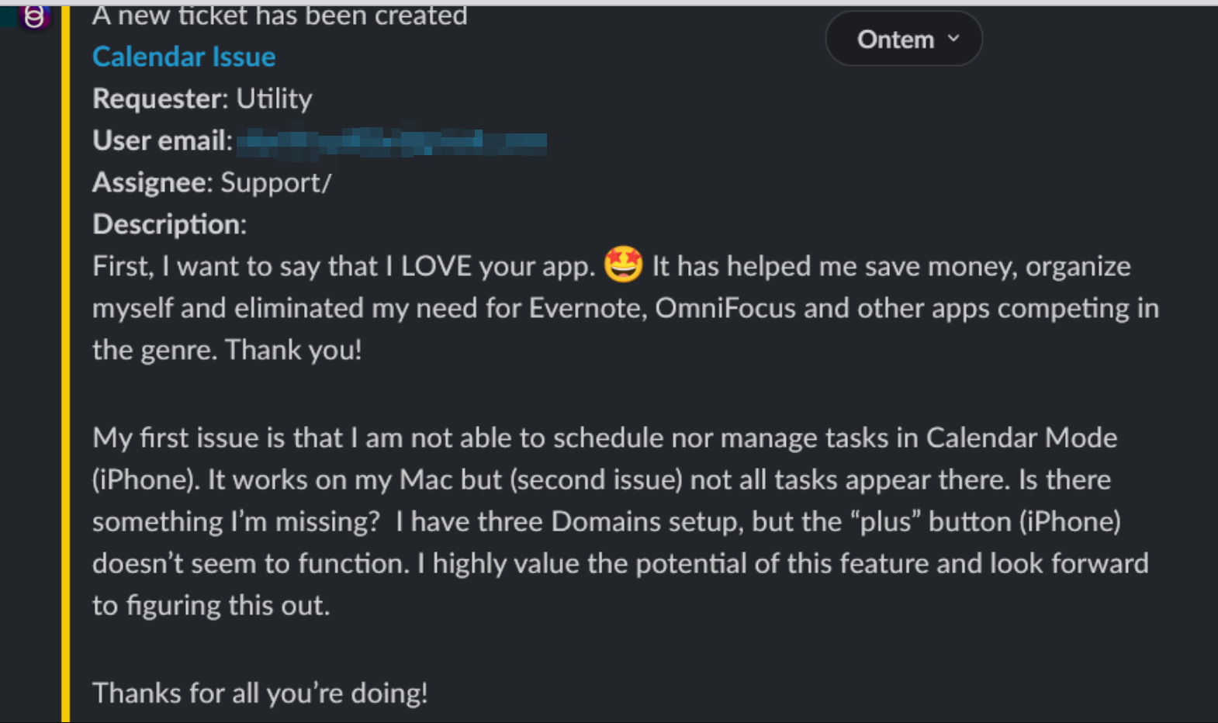Click the Requester label

pos(160,99)
